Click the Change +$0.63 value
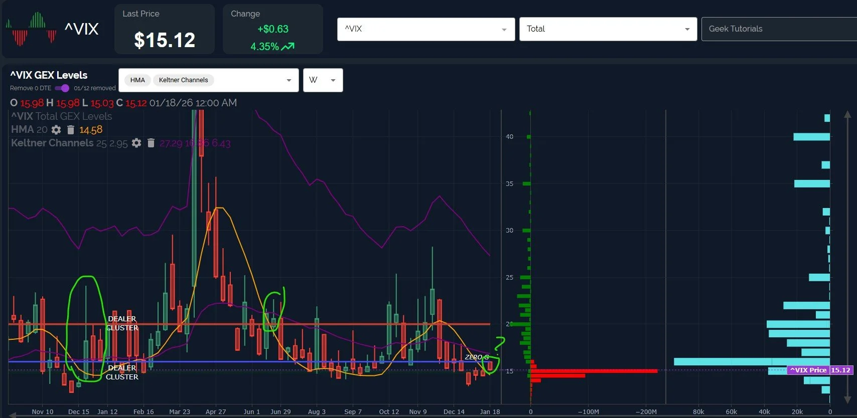This screenshot has height=418, width=857. coord(273,29)
